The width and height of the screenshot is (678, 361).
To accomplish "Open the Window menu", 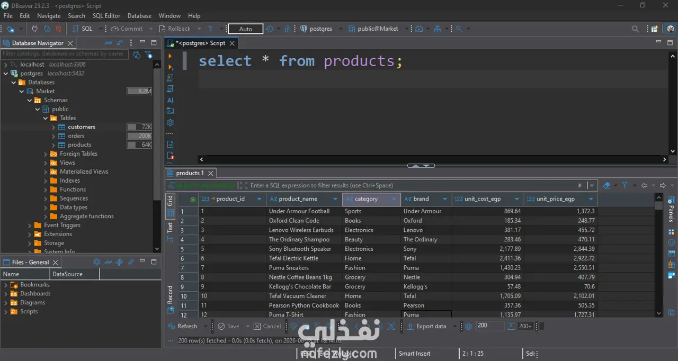I will pyautogui.click(x=169, y=15).
